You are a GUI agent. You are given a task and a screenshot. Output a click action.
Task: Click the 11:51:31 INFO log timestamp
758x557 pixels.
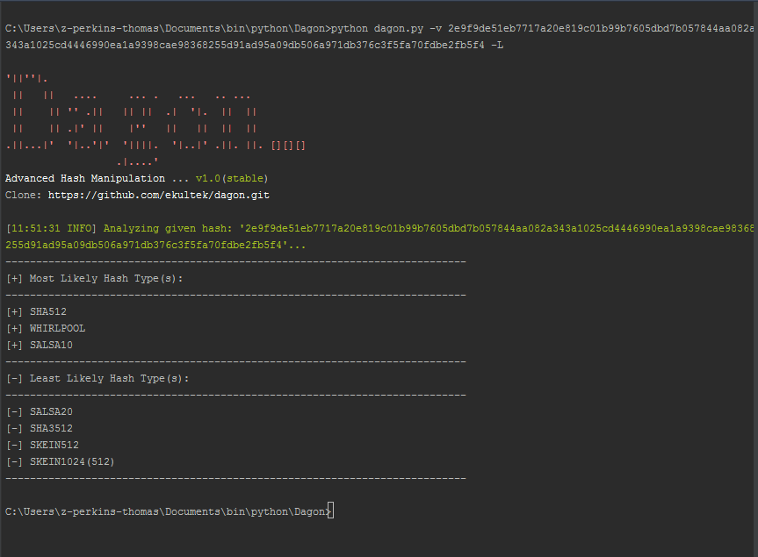(51, 228)
